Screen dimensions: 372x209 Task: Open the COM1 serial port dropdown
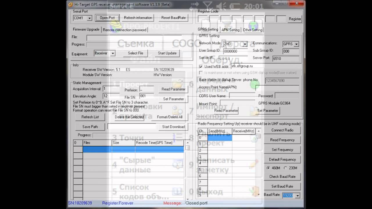pos(90,18)
